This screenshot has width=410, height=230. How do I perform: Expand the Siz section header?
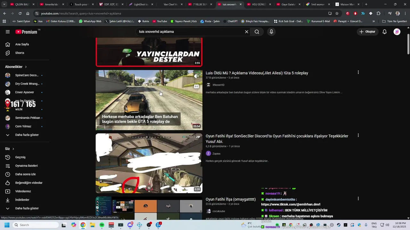[x=10, y=149]
